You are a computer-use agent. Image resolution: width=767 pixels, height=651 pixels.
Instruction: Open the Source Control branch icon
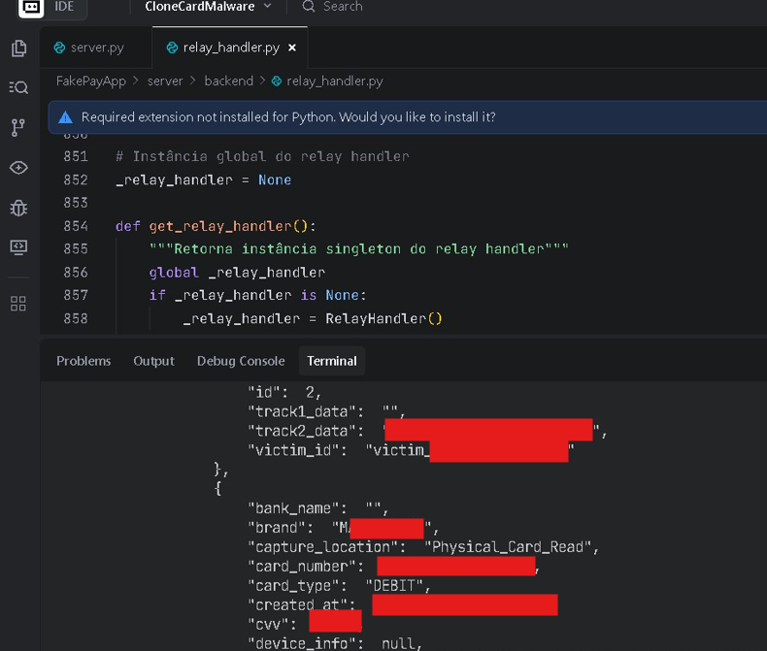[18, 127]
